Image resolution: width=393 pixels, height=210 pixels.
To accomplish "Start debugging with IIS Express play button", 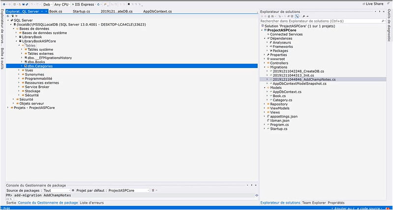I will tap(73, 4).
